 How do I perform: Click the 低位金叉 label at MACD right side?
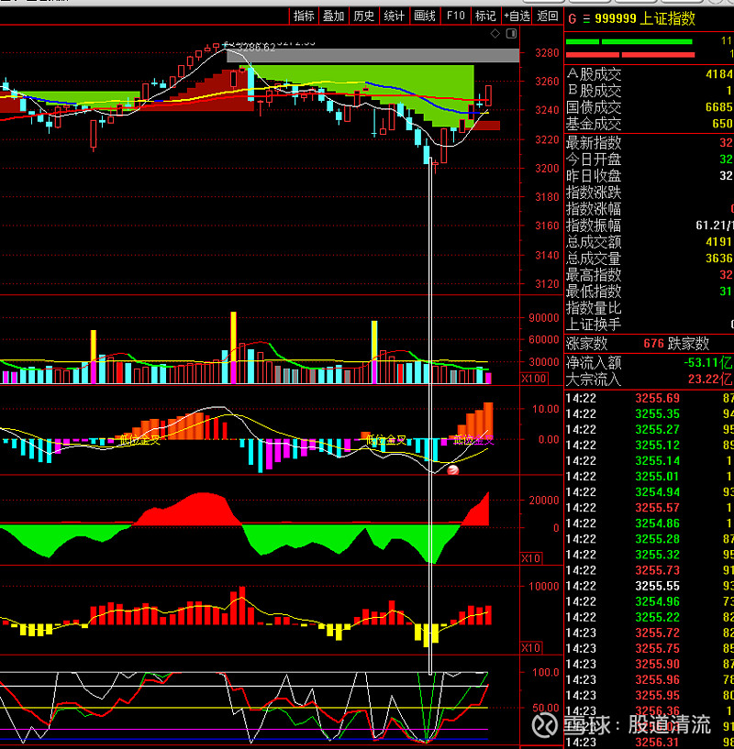[473, 441]
